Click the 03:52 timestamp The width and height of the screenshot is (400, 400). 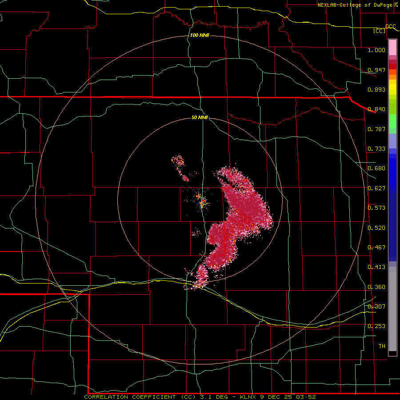(306, 397)
